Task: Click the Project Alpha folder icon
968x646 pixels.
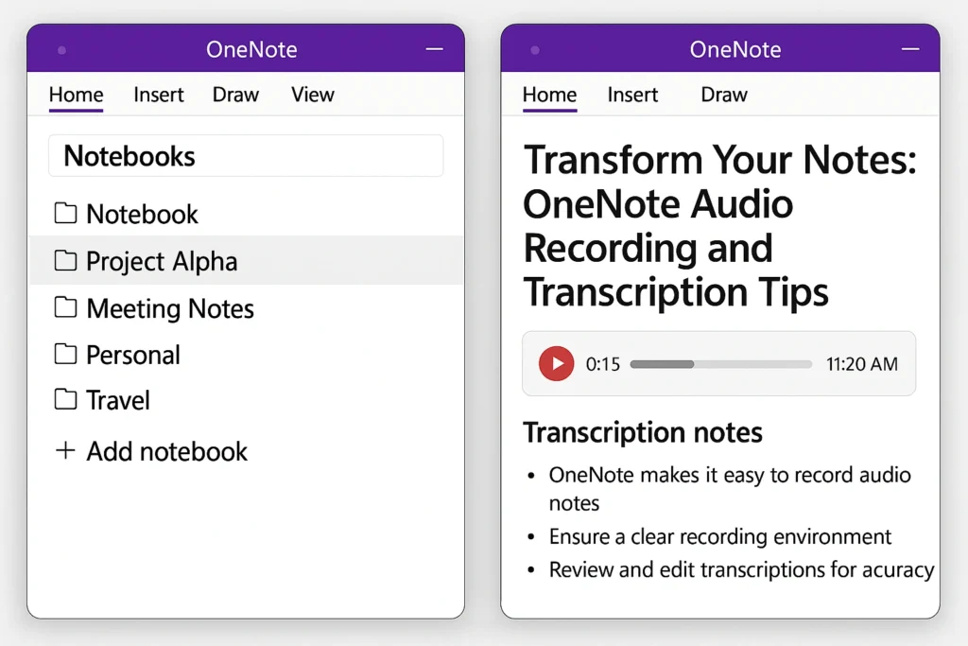Action: coord(65,261)
